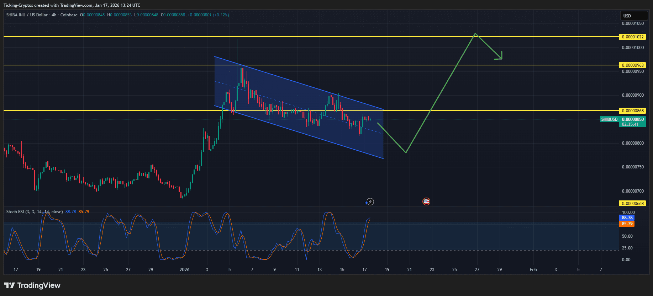Click the Coinbase exchange text in header

[69, 15]
